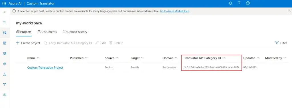Screen dimensions: 292x108
Task: Open help question mark icon
Action: 239,3
